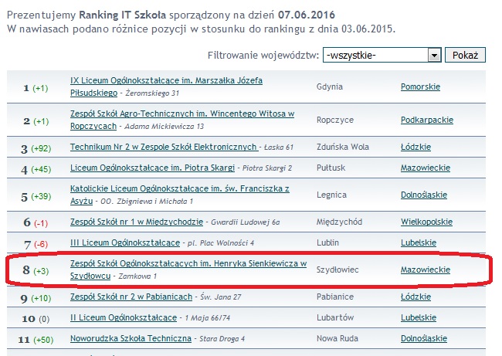Open Zespół Szkół nr 1 w Międzychodzie link
The height and width of the screenshot is (356, 502).
tap(137, 222)
